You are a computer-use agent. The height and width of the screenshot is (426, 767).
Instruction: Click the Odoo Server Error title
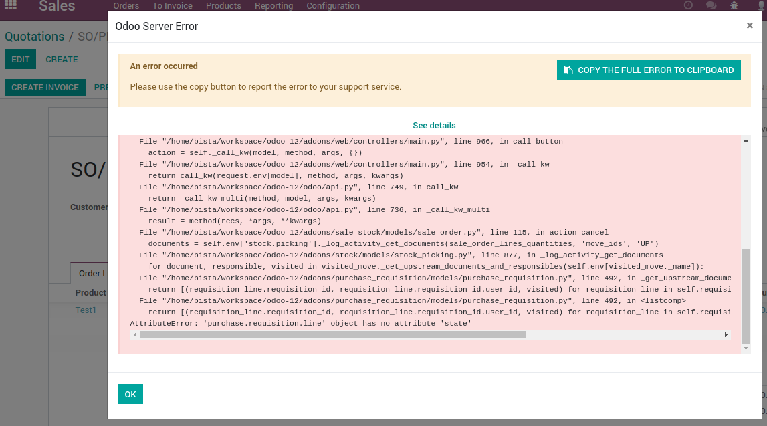pyautogui.click(x=156, y=26)
